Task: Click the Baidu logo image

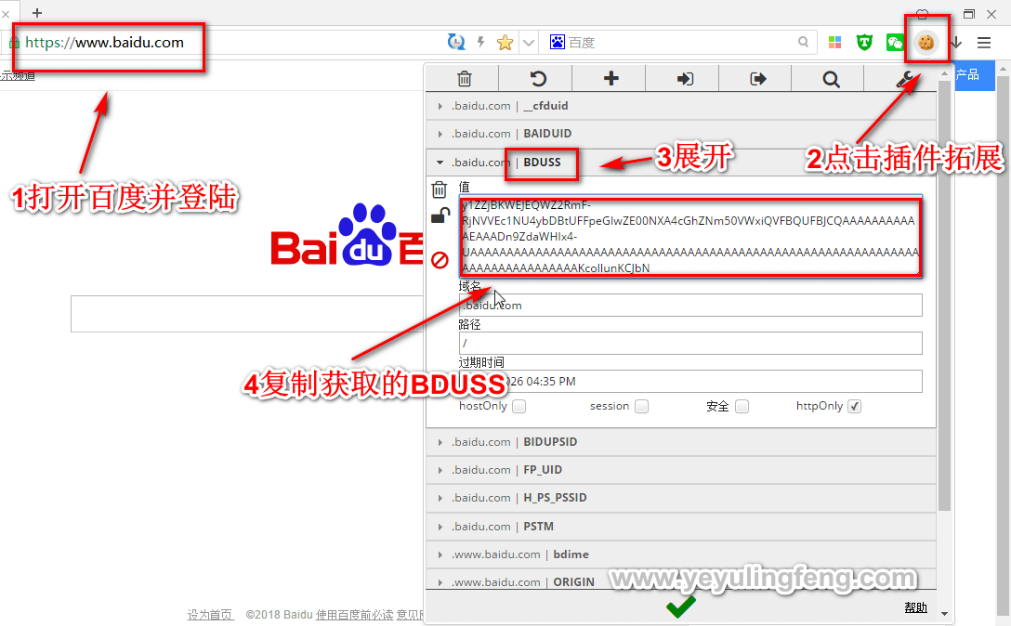Action: click(347, 236)
